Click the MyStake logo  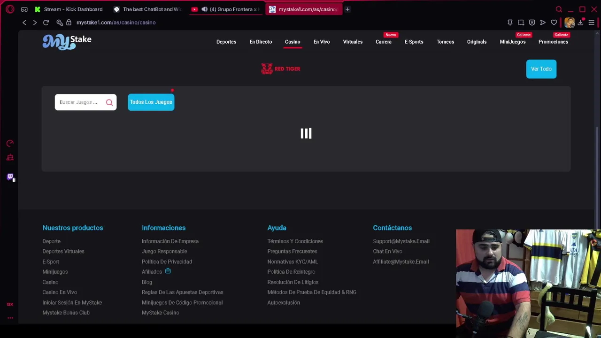coord(67,42)
